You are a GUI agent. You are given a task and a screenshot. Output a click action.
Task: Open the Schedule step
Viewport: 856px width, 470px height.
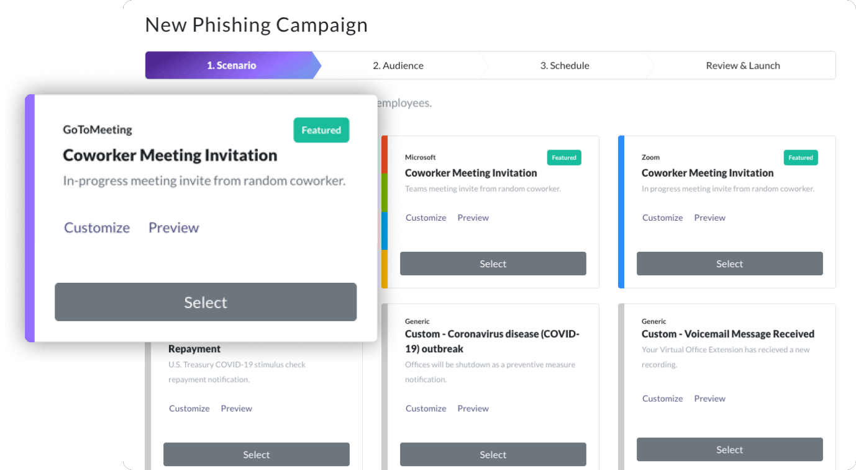[x=564, y=66]
